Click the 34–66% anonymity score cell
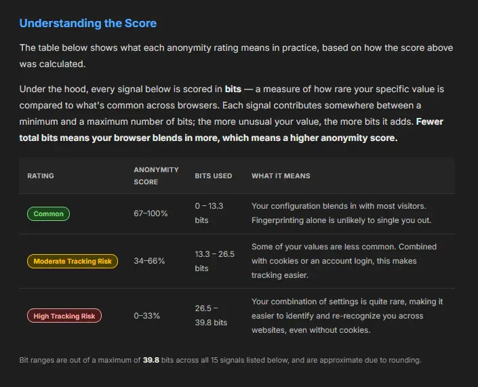 click(x=149, y=261)
